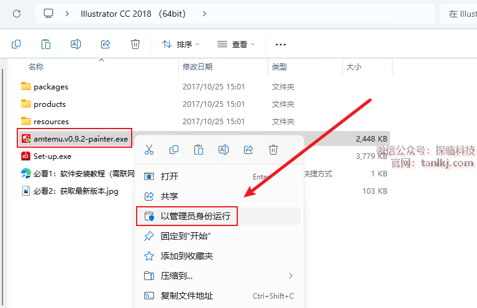Select the packages folder

[45, 87]
